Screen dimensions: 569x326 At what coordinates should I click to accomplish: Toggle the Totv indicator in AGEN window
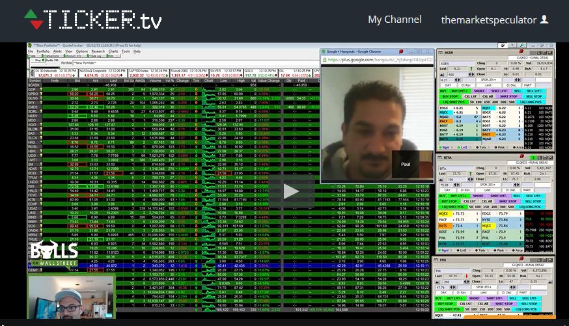click(x=481, y=148)
